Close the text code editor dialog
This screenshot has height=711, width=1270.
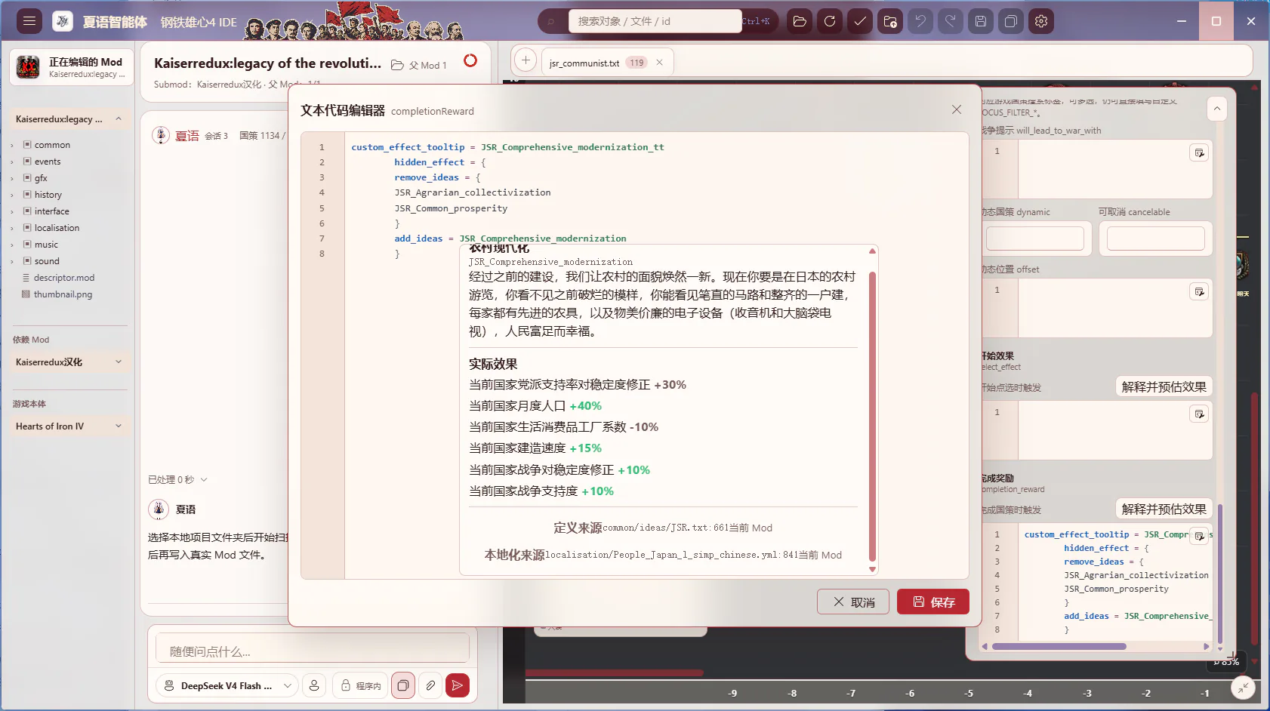[957, 109]
